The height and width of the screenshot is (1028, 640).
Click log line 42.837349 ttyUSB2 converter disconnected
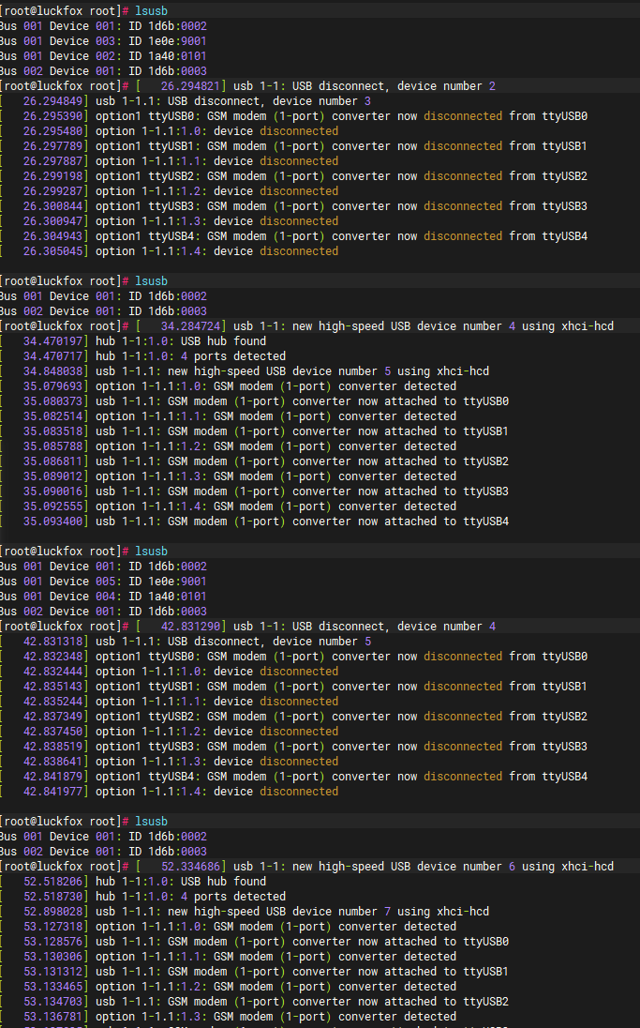294,718
